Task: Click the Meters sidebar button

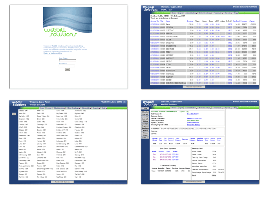Action: (145, 131)
